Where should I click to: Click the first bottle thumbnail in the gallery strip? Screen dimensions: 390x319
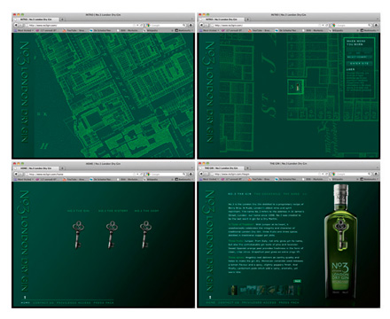pos(233,290)
